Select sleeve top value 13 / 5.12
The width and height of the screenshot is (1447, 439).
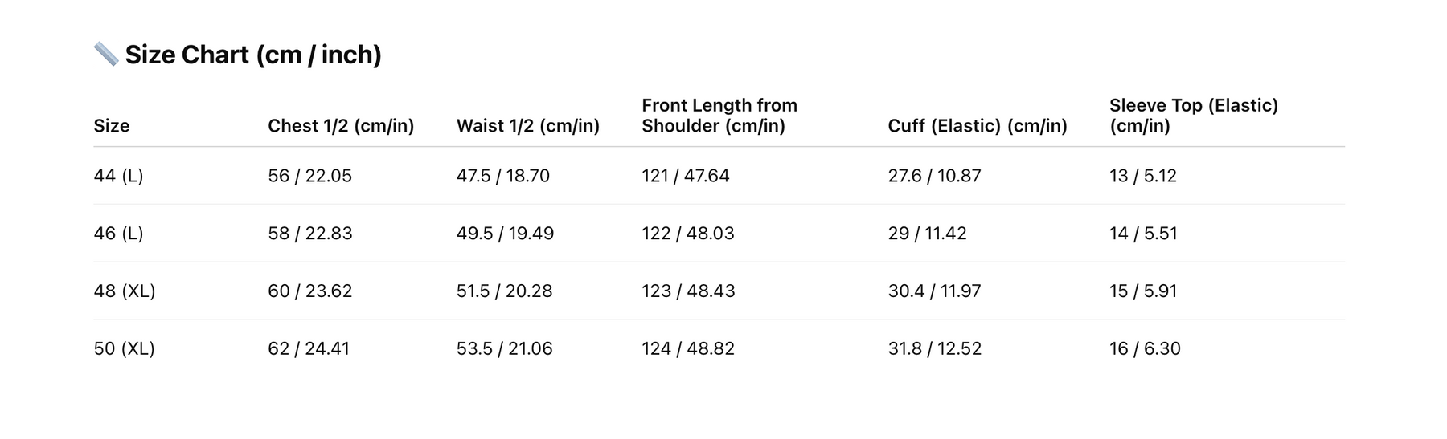click(1142, 176)
